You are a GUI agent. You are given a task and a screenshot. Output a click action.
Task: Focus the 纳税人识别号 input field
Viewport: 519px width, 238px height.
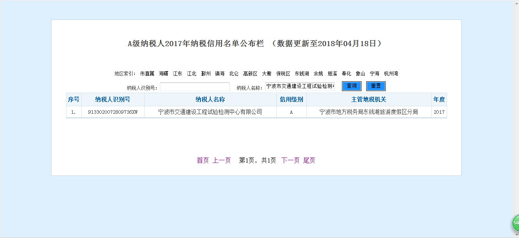coord(195,87)
